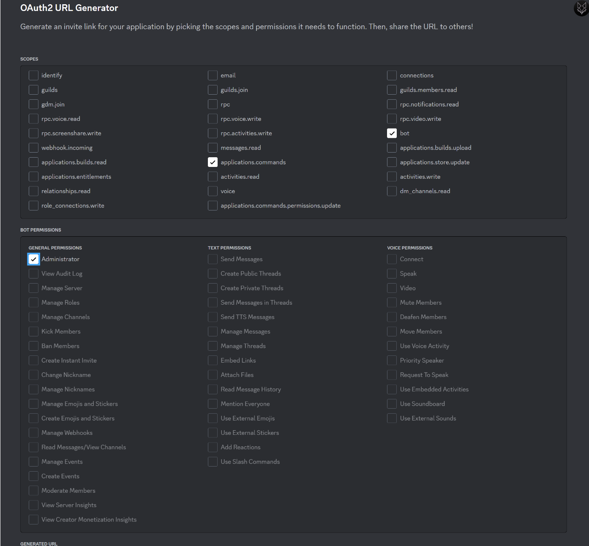Click the "GENERATED URL" section label
Screen dimensions: 589x546
[39, 544]
